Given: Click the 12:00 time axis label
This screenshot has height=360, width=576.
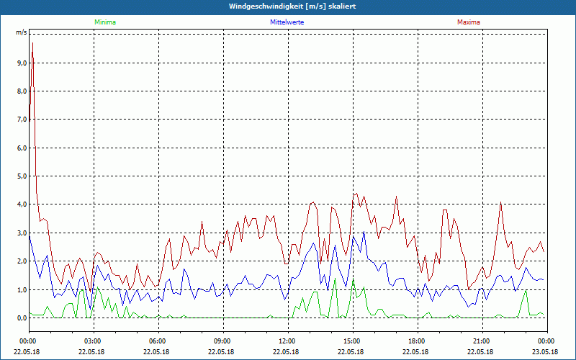Looking at the screenshot, I should pyautogui.click(x=286, y=341).
